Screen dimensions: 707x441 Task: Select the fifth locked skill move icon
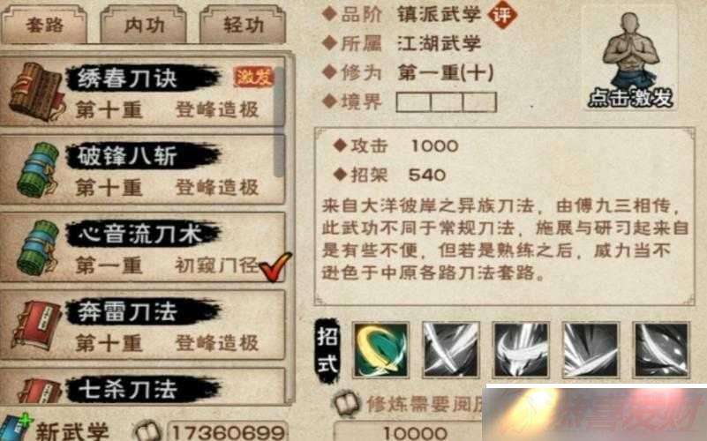pos(661,350)
